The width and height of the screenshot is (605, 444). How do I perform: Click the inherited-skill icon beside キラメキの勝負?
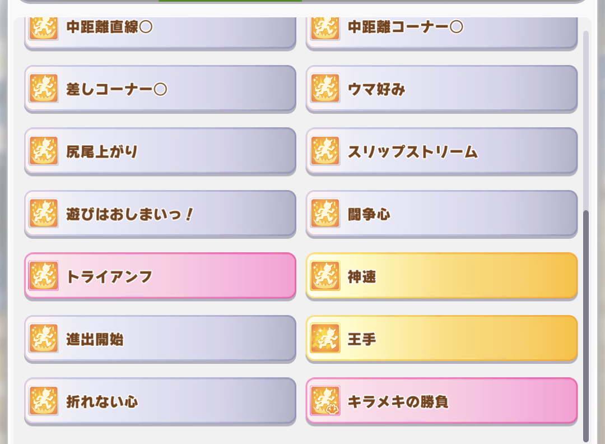coord(325,401)
